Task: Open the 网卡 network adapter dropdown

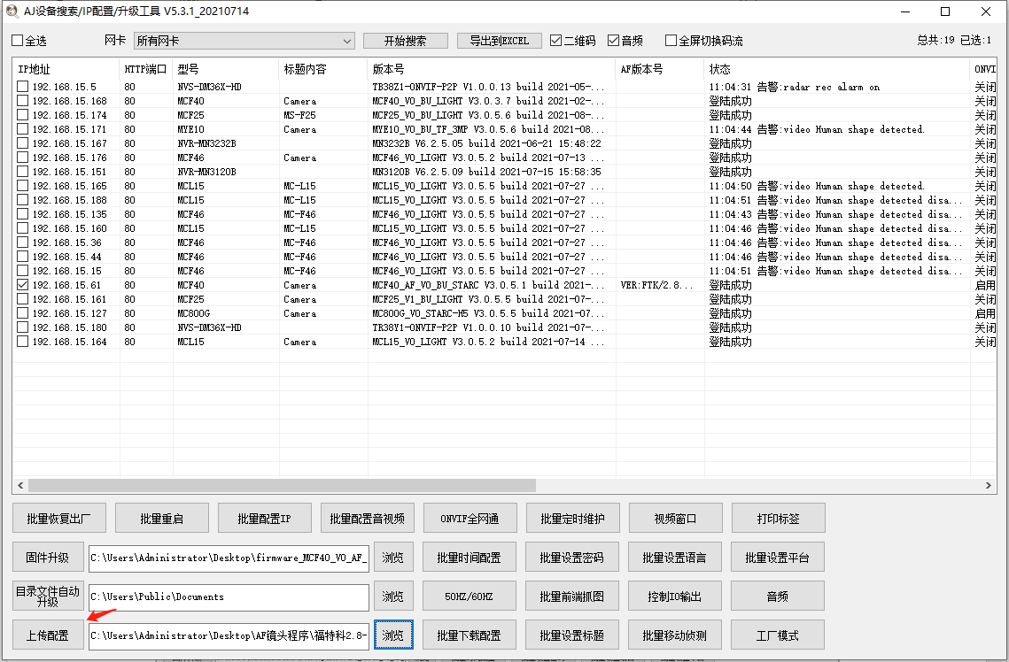Action: (244, 41)
